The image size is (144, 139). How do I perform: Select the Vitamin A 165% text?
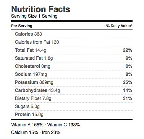27,125
